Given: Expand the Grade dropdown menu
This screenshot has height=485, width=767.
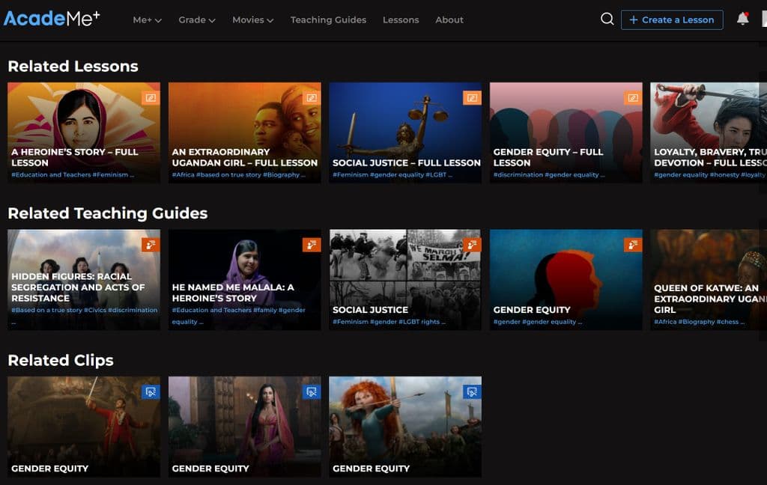Looking at the screenshot, I should click(197, 20).
